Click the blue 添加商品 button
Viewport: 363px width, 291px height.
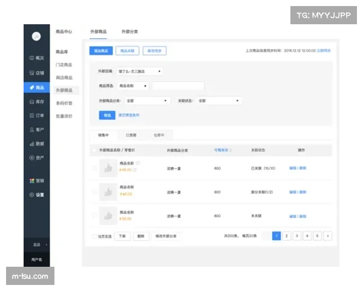tap(100, 51)
